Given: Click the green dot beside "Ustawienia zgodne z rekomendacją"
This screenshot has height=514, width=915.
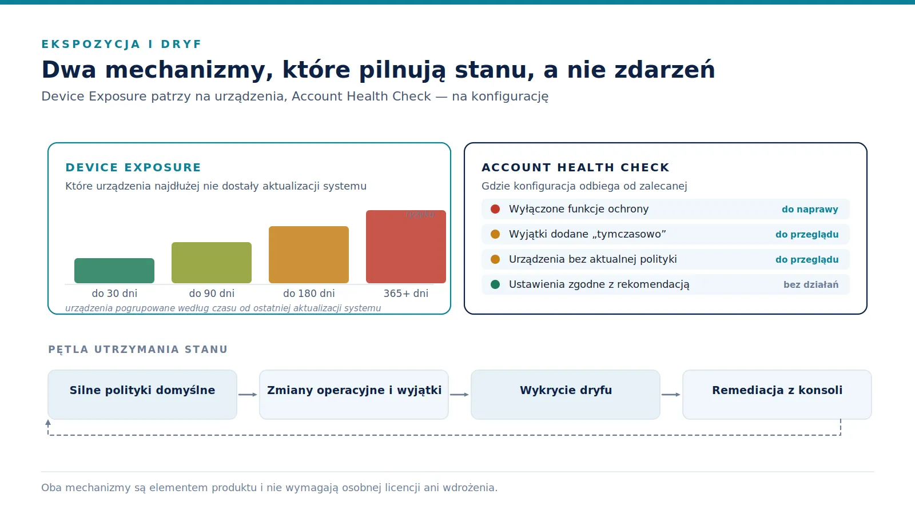Looking at the screenshot, I should [x=495, y=284].
